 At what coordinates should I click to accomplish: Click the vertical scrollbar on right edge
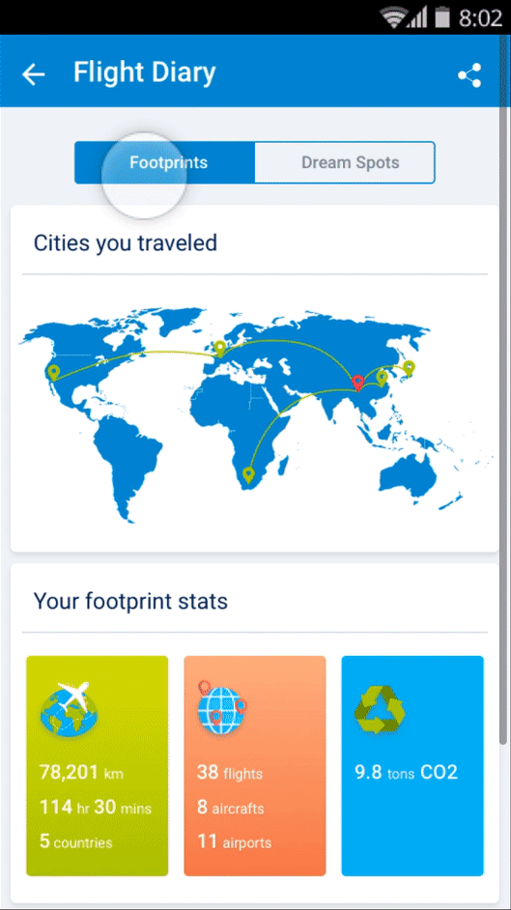[503, 424]
